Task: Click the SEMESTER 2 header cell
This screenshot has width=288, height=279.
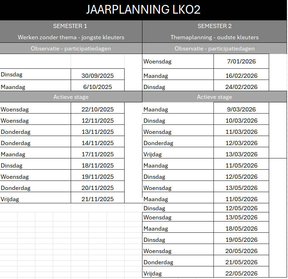Action: 215,26
